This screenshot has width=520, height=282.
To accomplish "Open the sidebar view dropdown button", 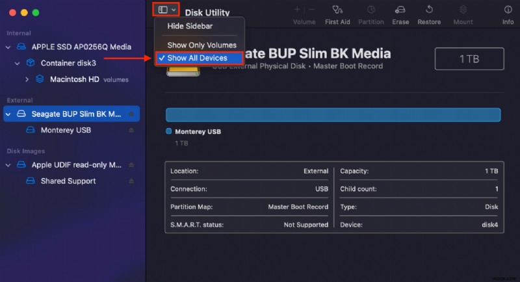I will [x=166, y=10].
